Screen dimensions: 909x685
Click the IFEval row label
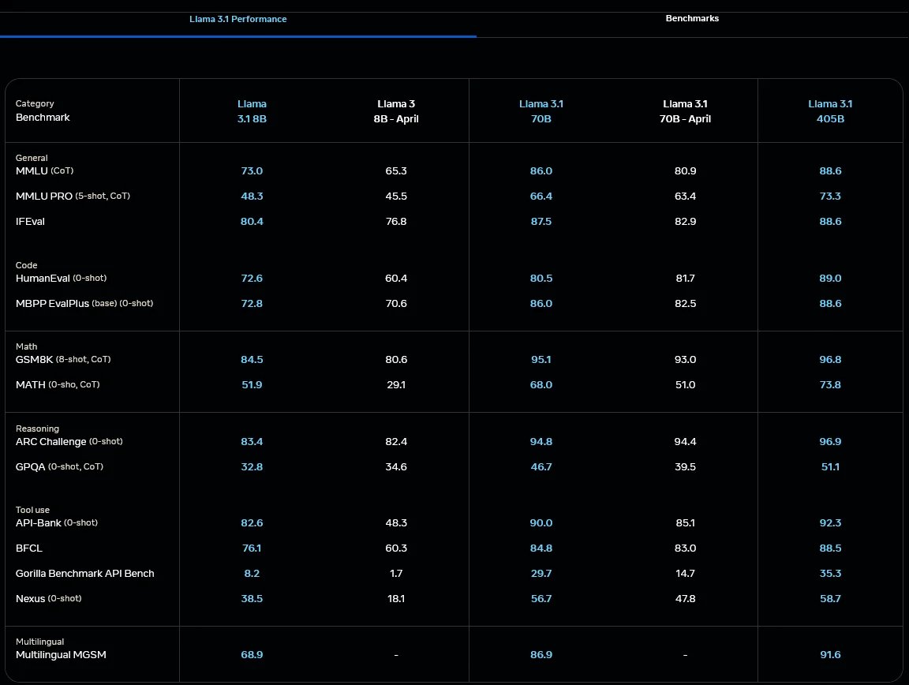click(x=30, y=222)
